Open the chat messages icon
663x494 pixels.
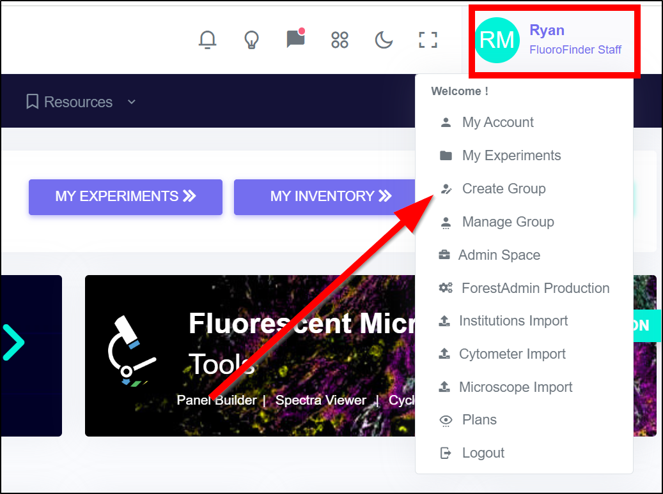[296, 38]
